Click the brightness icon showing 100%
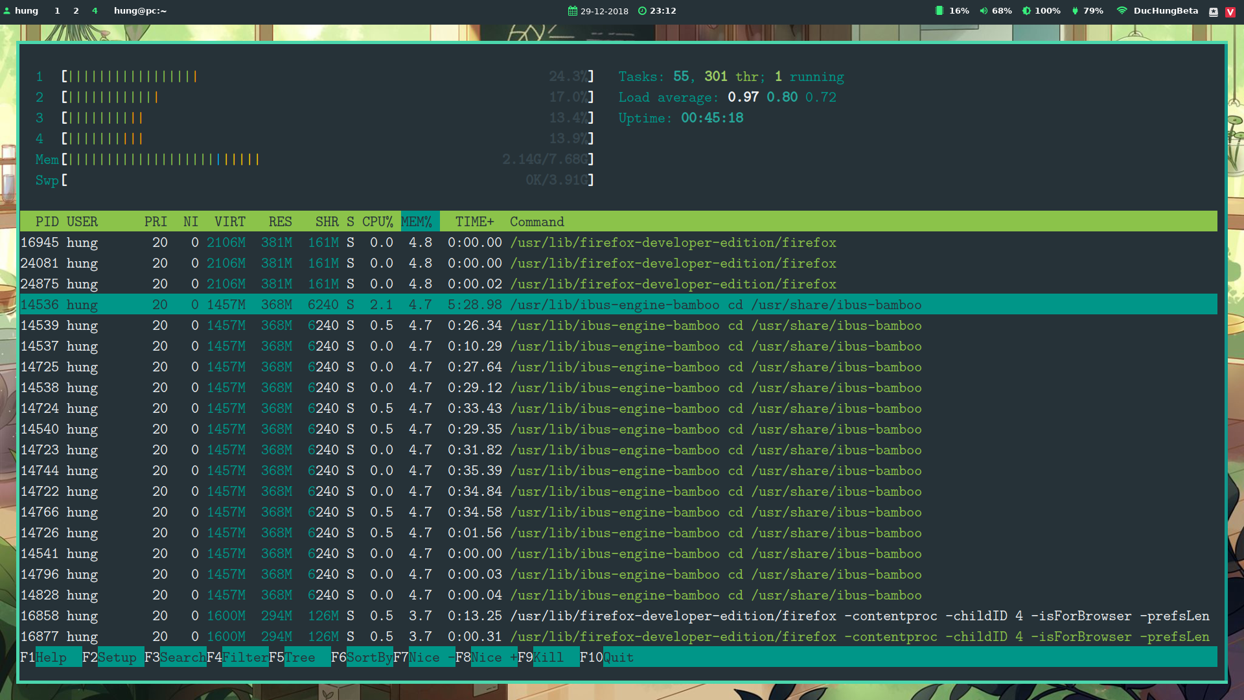The height and width of the screenshot is (700, 1244). (1026, 10)
